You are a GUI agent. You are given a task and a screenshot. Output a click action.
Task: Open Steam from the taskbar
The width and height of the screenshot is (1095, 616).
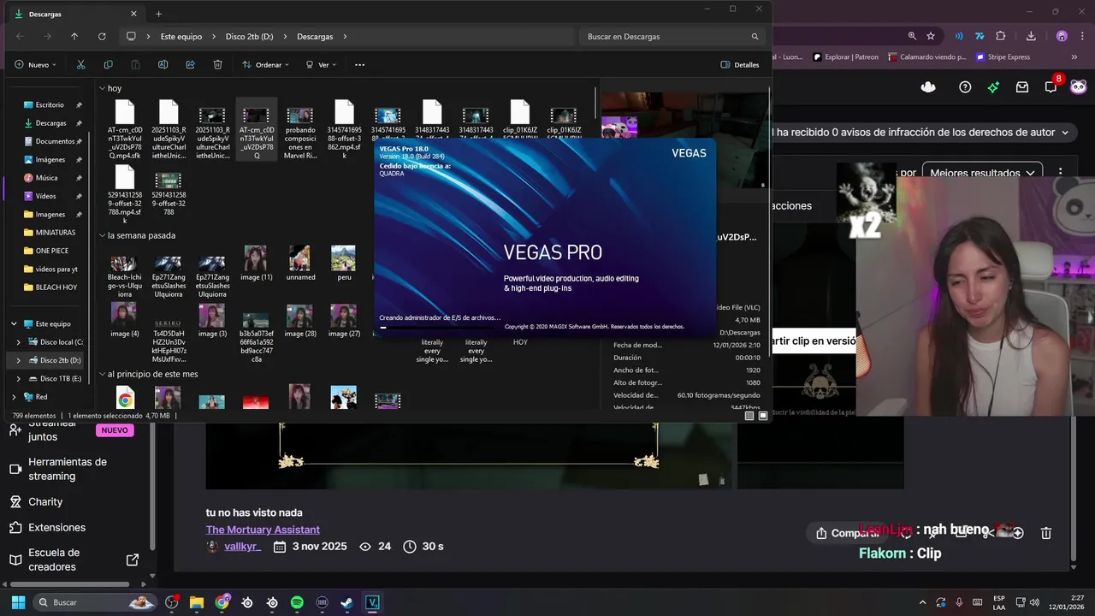pos(346,602)
